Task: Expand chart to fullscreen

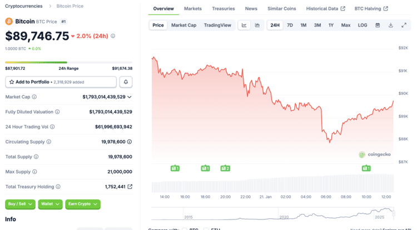Action: click(x=404, y=25)
